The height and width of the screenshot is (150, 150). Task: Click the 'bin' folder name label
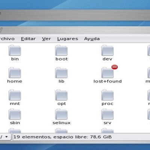[x=15, y=59]
